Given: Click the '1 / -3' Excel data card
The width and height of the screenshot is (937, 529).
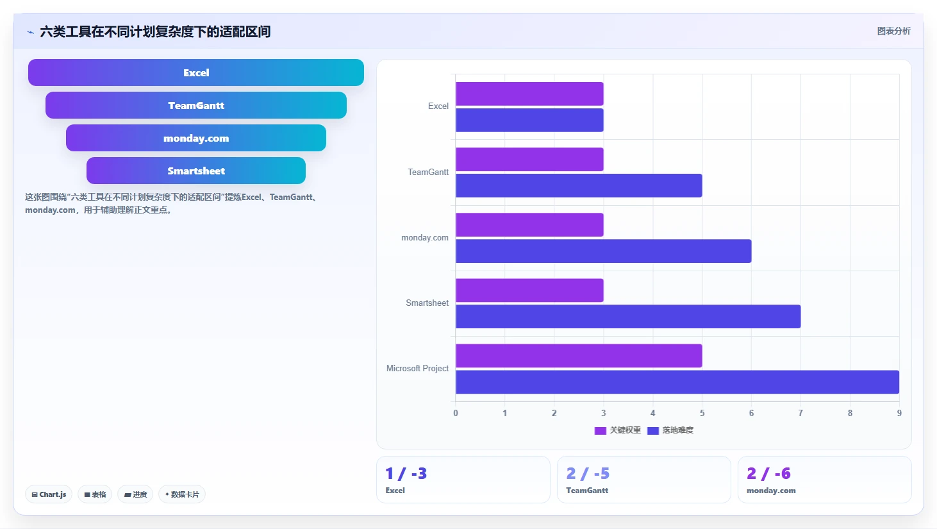Looking at the screenshot, I should click(x=463, y=480).
